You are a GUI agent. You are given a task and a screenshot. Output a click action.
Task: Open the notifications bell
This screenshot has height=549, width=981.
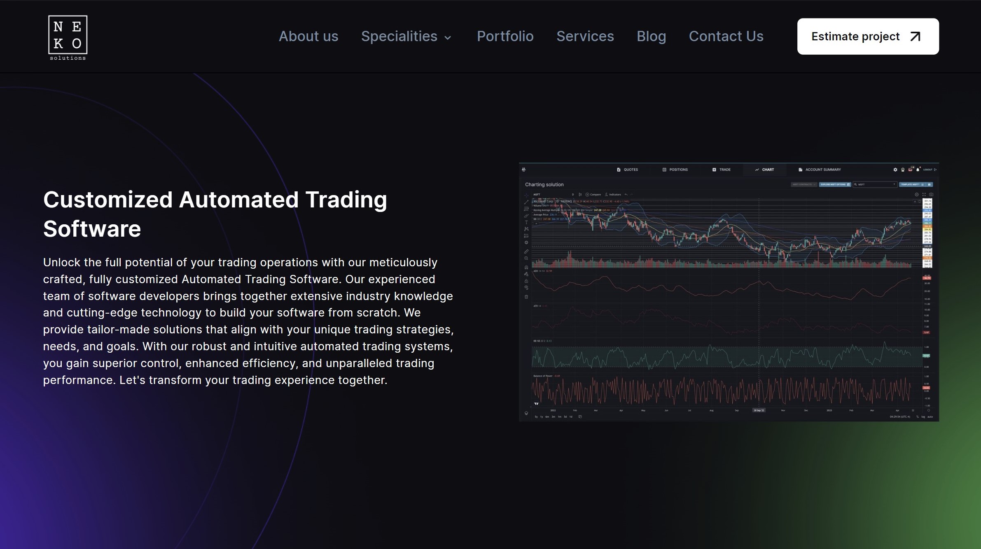918,170
